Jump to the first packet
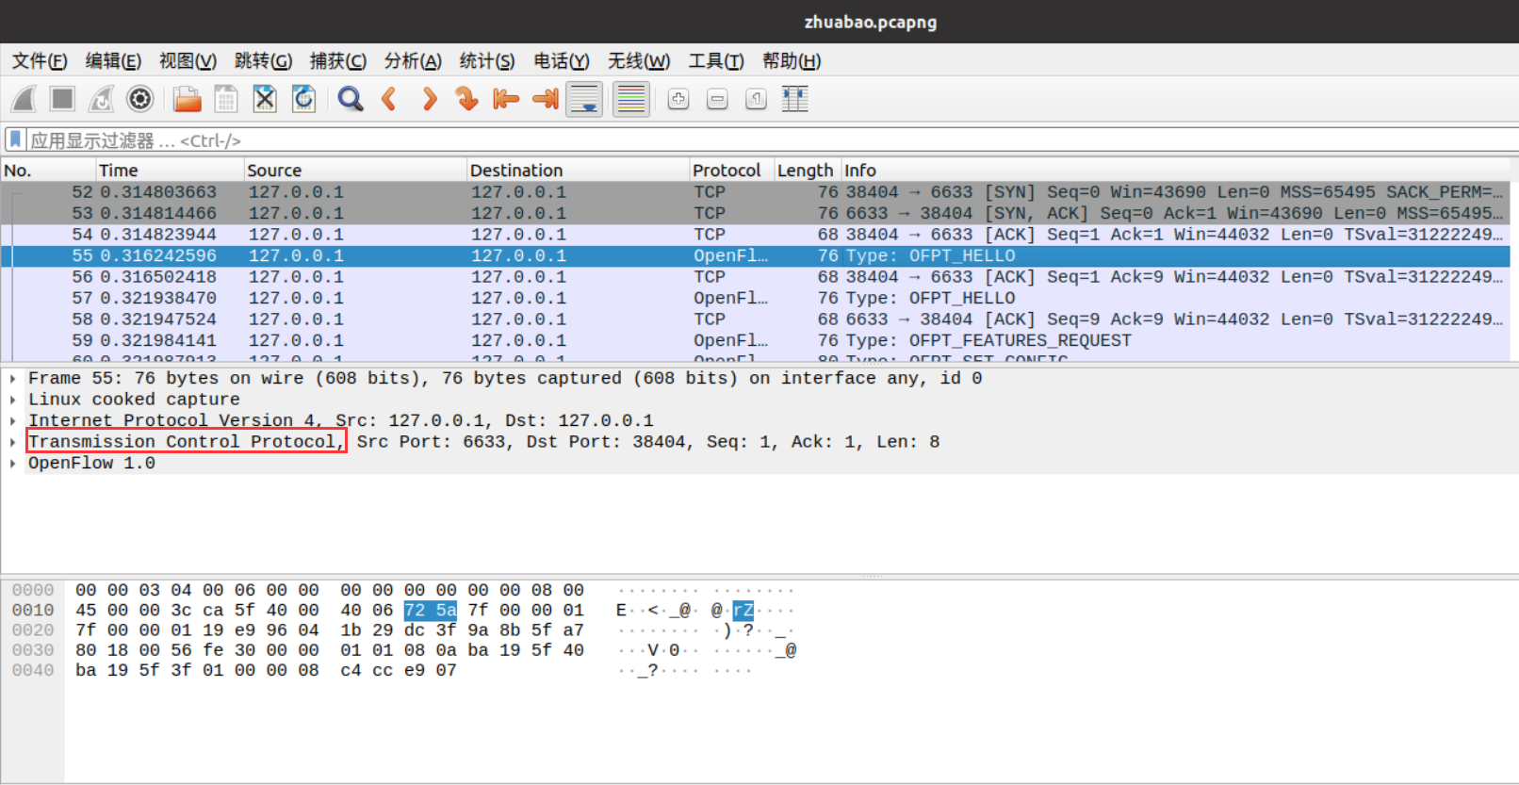Screen dimensions: 1519x785 coord(506,99)
